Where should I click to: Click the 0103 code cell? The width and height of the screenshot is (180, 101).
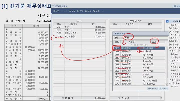coord(59,30)
